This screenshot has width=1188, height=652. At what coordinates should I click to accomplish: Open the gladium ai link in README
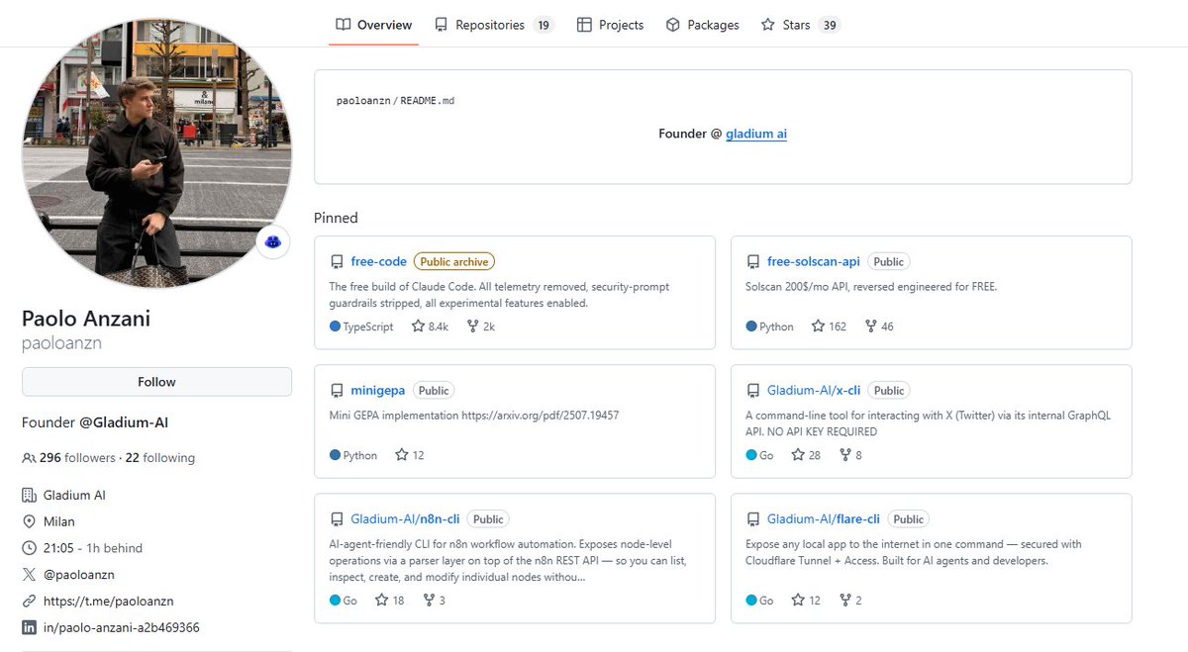756,134
